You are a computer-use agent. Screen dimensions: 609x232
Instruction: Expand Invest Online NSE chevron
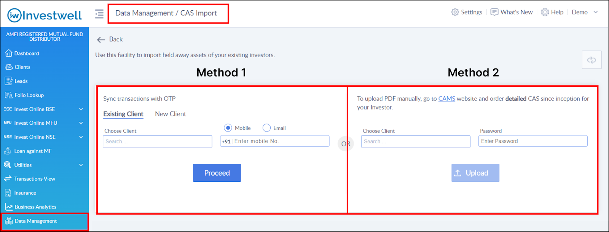pos(81,137)
